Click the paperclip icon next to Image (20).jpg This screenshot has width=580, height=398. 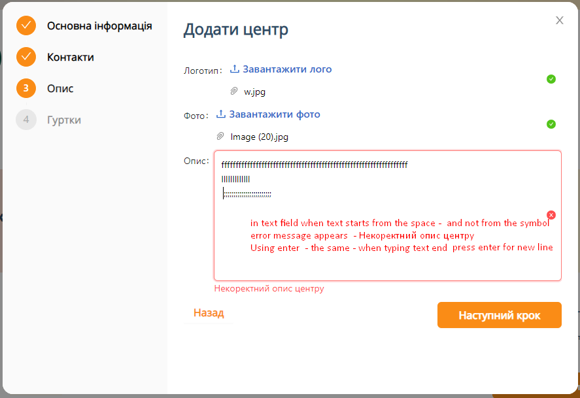220,137
